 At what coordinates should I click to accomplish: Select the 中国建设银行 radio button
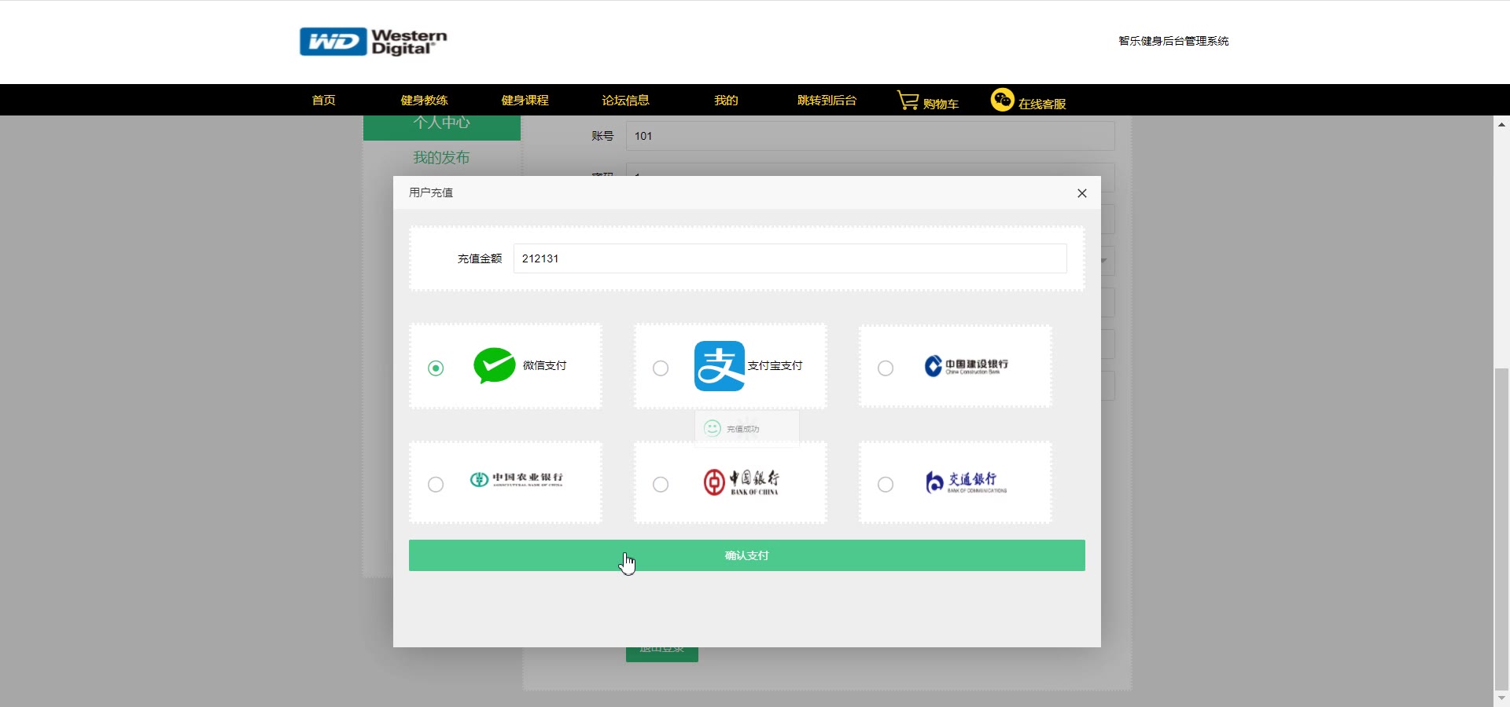[886, 368]
